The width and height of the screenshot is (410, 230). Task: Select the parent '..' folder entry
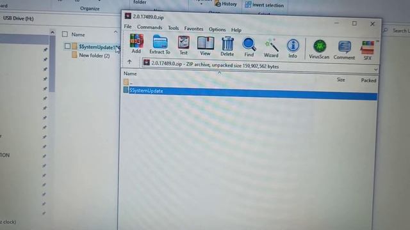128,82
